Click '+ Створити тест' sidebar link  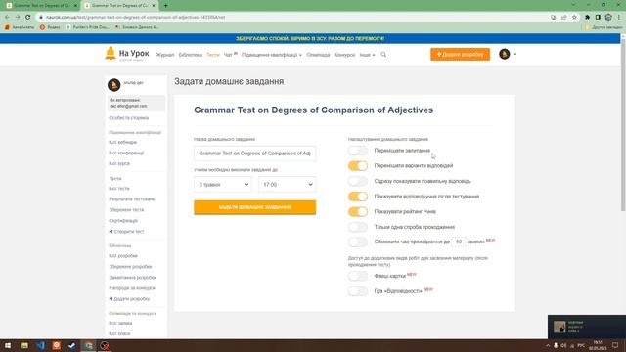[126, 232]
